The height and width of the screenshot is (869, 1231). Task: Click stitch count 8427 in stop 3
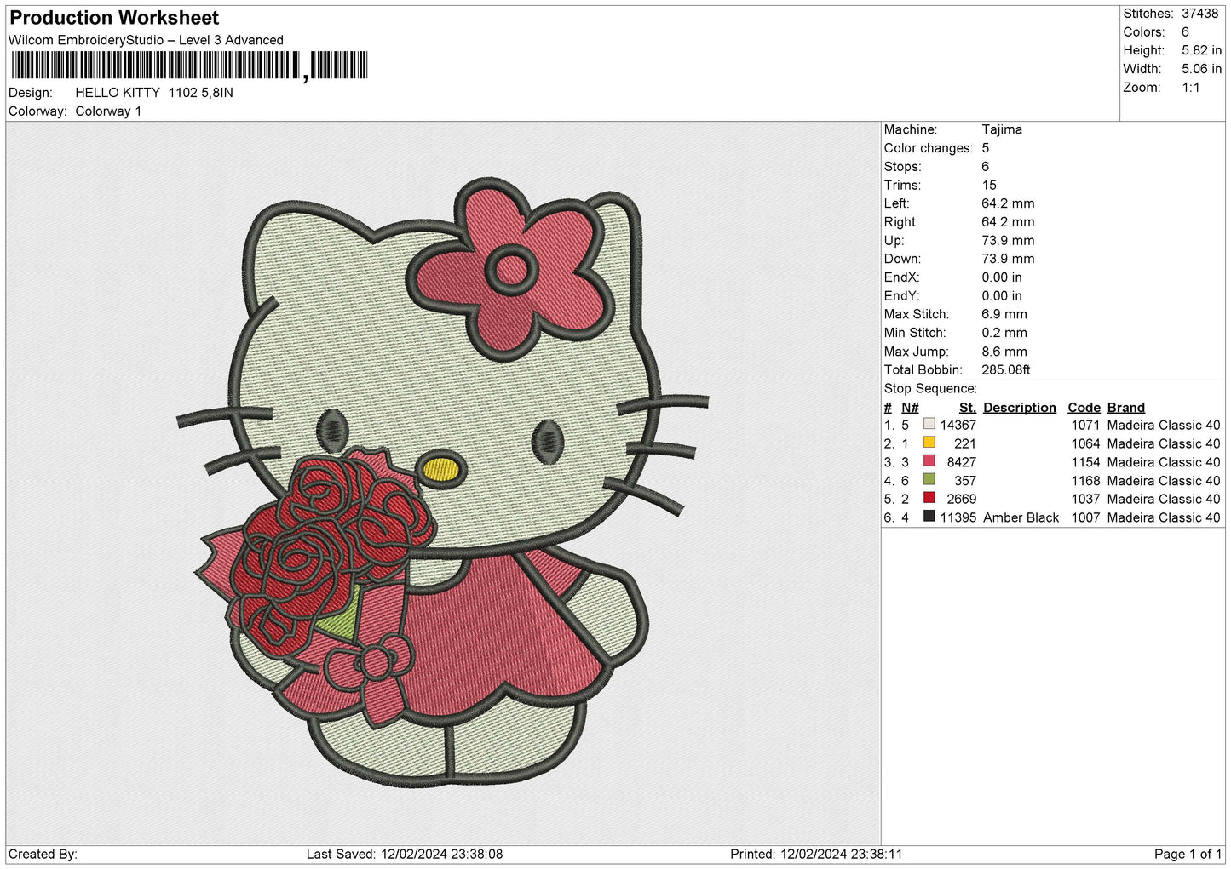point(962,462)
